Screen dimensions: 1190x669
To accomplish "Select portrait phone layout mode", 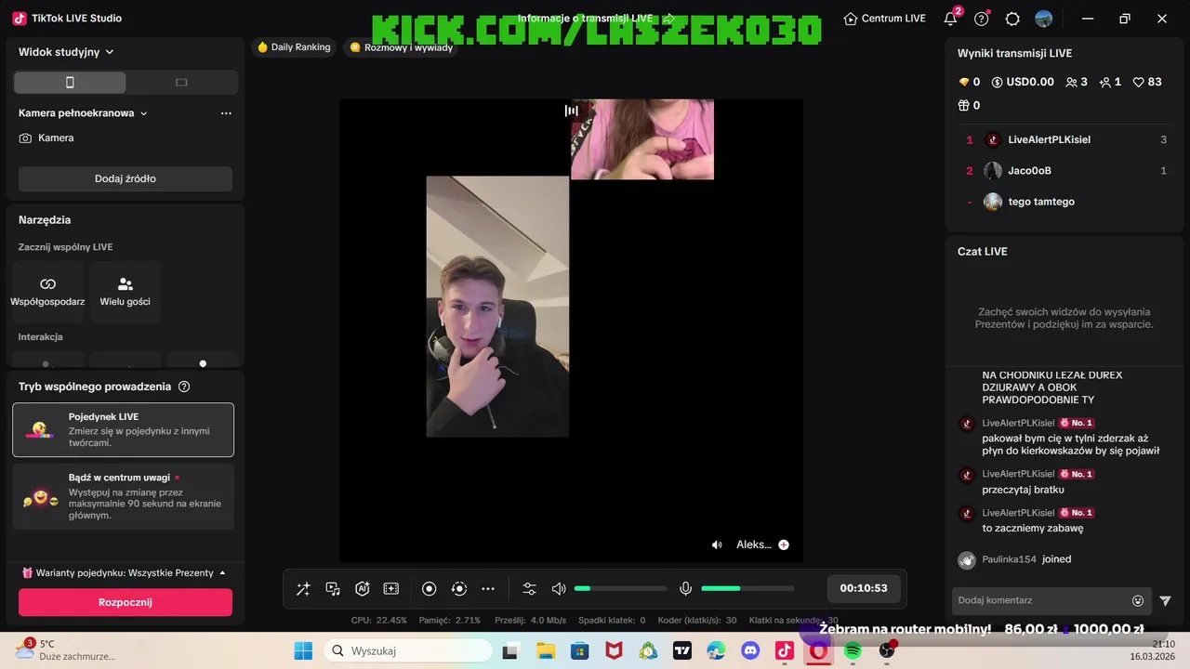I will click(x=70, y=83).
